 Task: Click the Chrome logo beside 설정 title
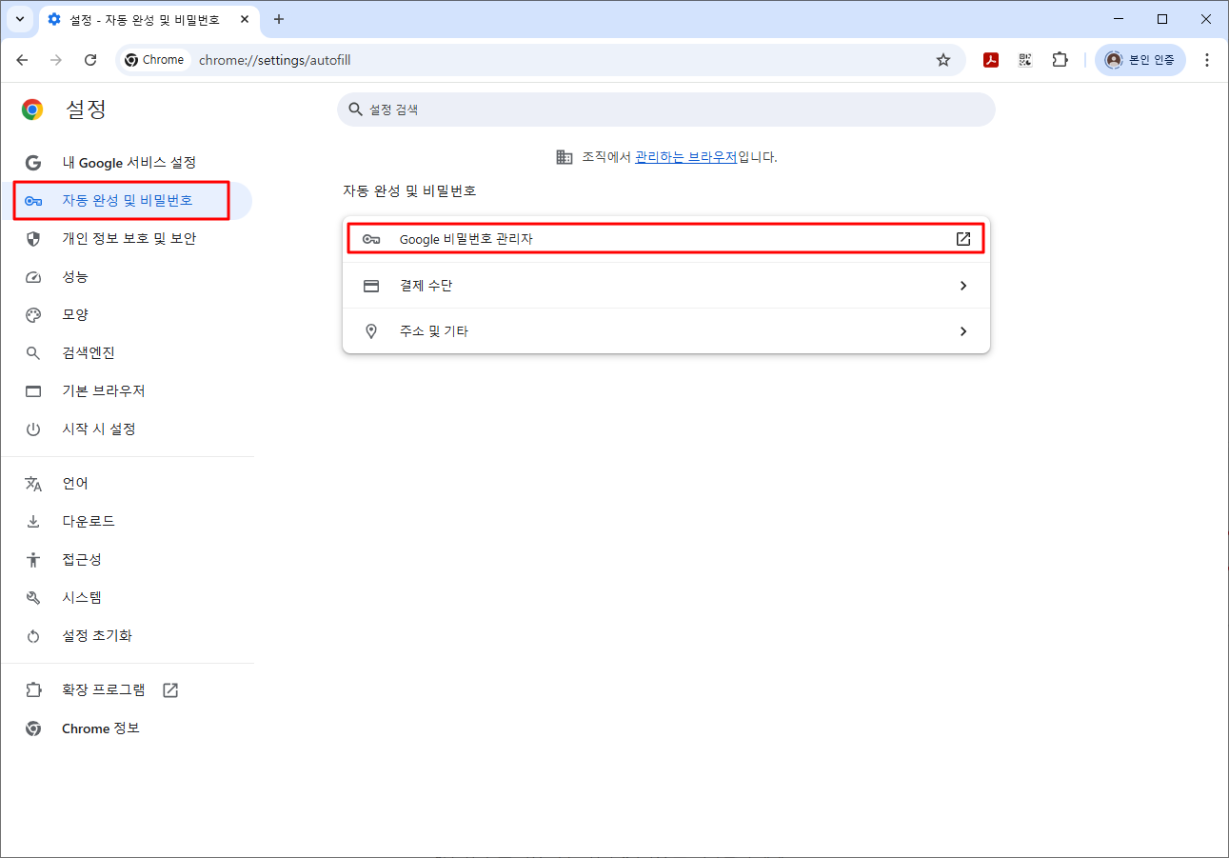(33, 110)
